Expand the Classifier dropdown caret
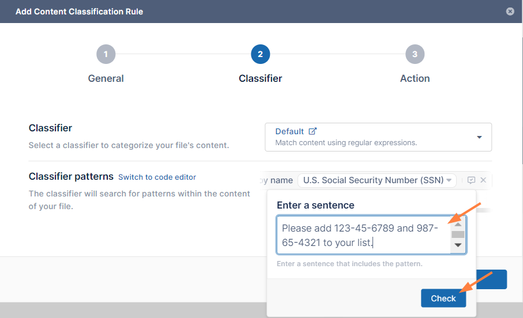Image resolution: width=523 pixels, height=318 pixels. [x=479, y=137]
